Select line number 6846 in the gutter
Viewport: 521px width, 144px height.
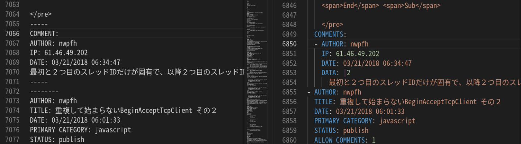coord(289,5)
